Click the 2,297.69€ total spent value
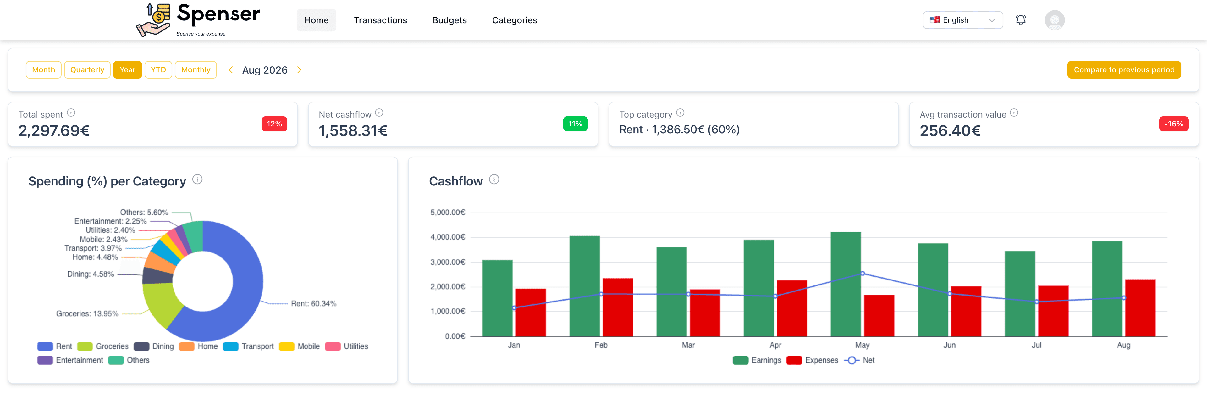This screenshot has height=393, width=1207. pos(54,131)
